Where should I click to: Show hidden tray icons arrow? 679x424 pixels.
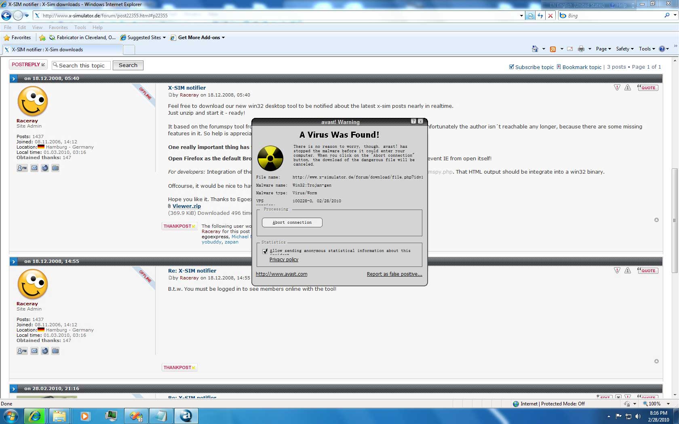click(609, 416)
